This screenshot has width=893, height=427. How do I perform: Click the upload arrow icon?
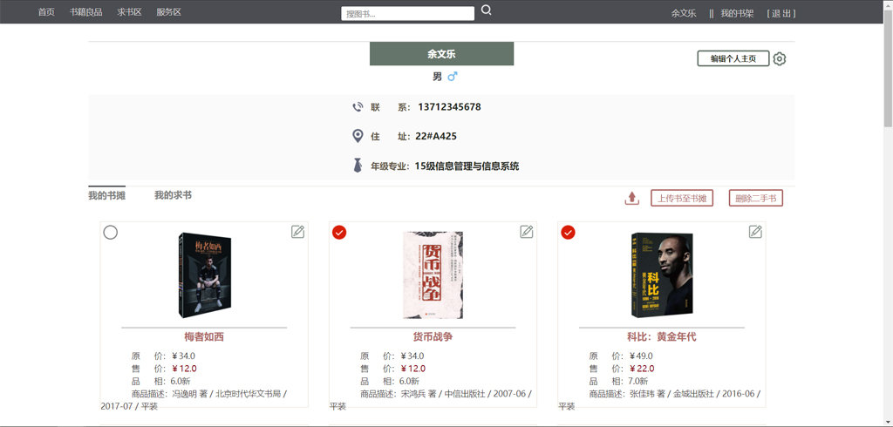(x=632, y=199)
